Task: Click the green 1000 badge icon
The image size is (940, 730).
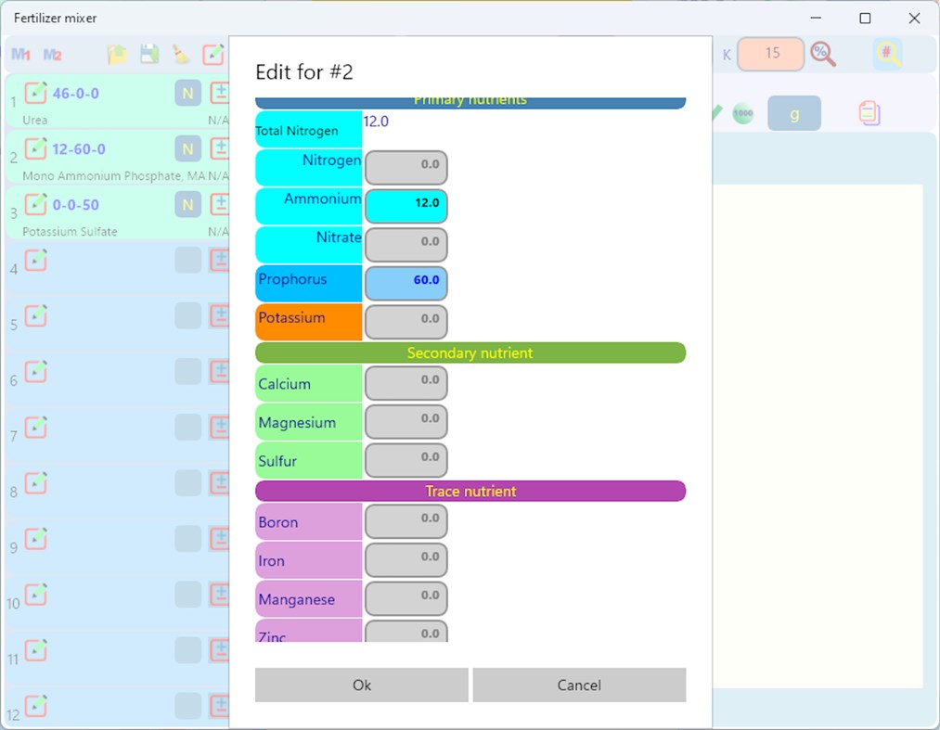Action: pyautogui.click(x=742, y=112)
